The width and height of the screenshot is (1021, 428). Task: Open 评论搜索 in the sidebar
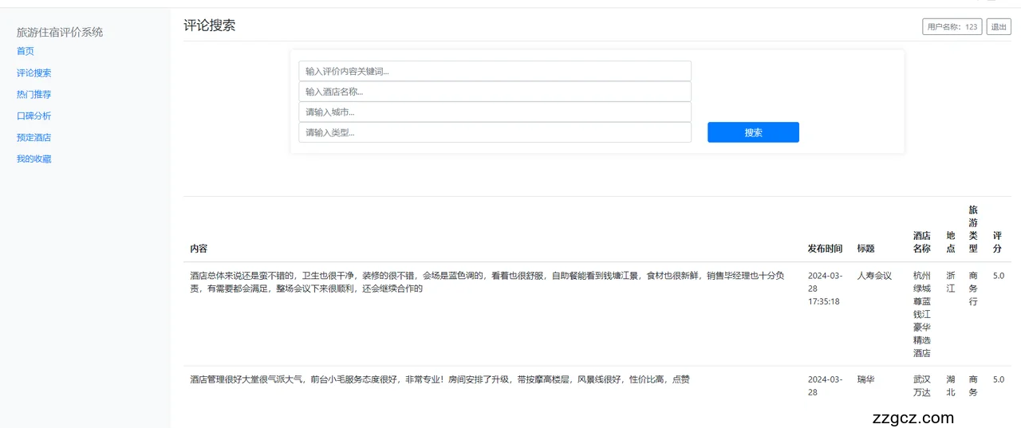tap(34, 73)
